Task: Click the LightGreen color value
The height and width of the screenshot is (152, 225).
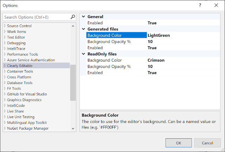Action: click(159, 35)
